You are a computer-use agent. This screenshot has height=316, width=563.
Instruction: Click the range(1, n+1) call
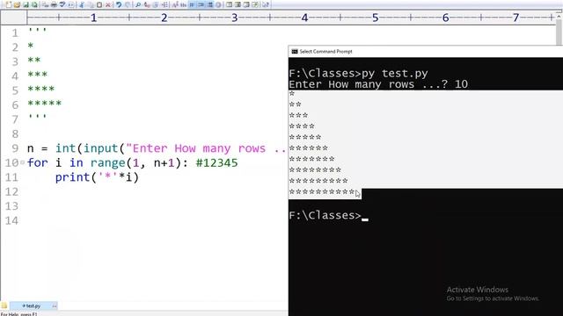(x=135, y=162)
